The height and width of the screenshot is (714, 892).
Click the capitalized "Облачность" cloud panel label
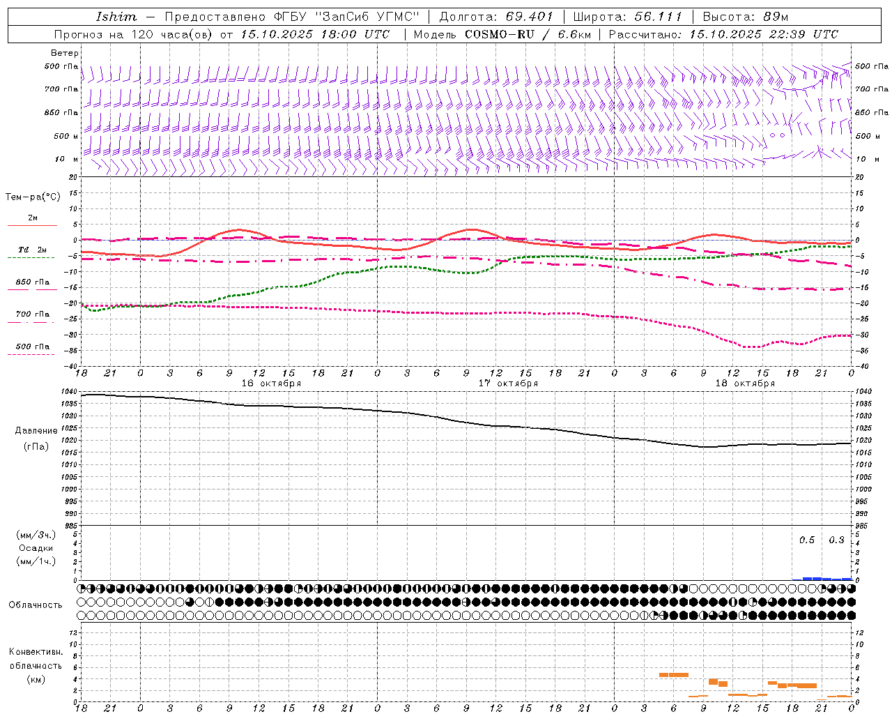(36, 605)
